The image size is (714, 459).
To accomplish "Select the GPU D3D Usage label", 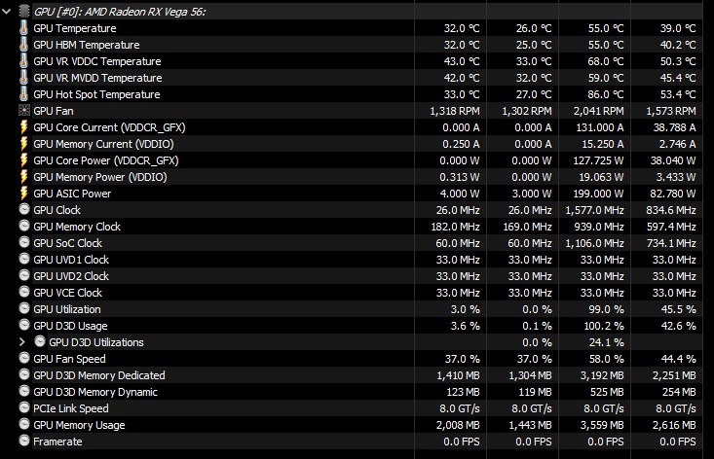I will (70, 326).
